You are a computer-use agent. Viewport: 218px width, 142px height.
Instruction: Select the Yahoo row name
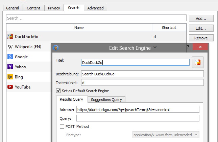(20, 67)
